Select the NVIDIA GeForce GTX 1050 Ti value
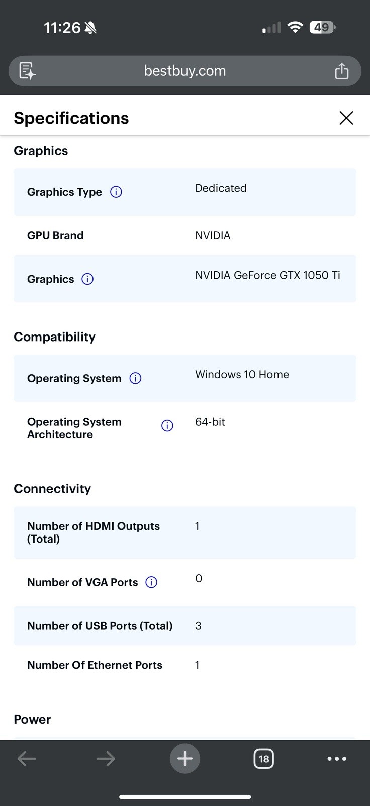 pos(267,275)
